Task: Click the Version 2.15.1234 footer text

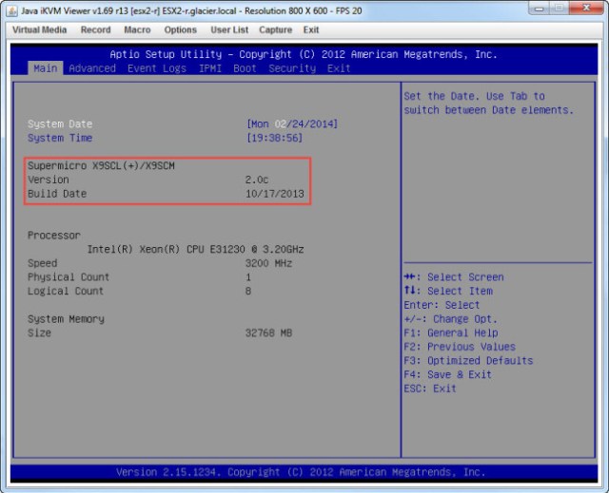Action: [x=301, y=472]
